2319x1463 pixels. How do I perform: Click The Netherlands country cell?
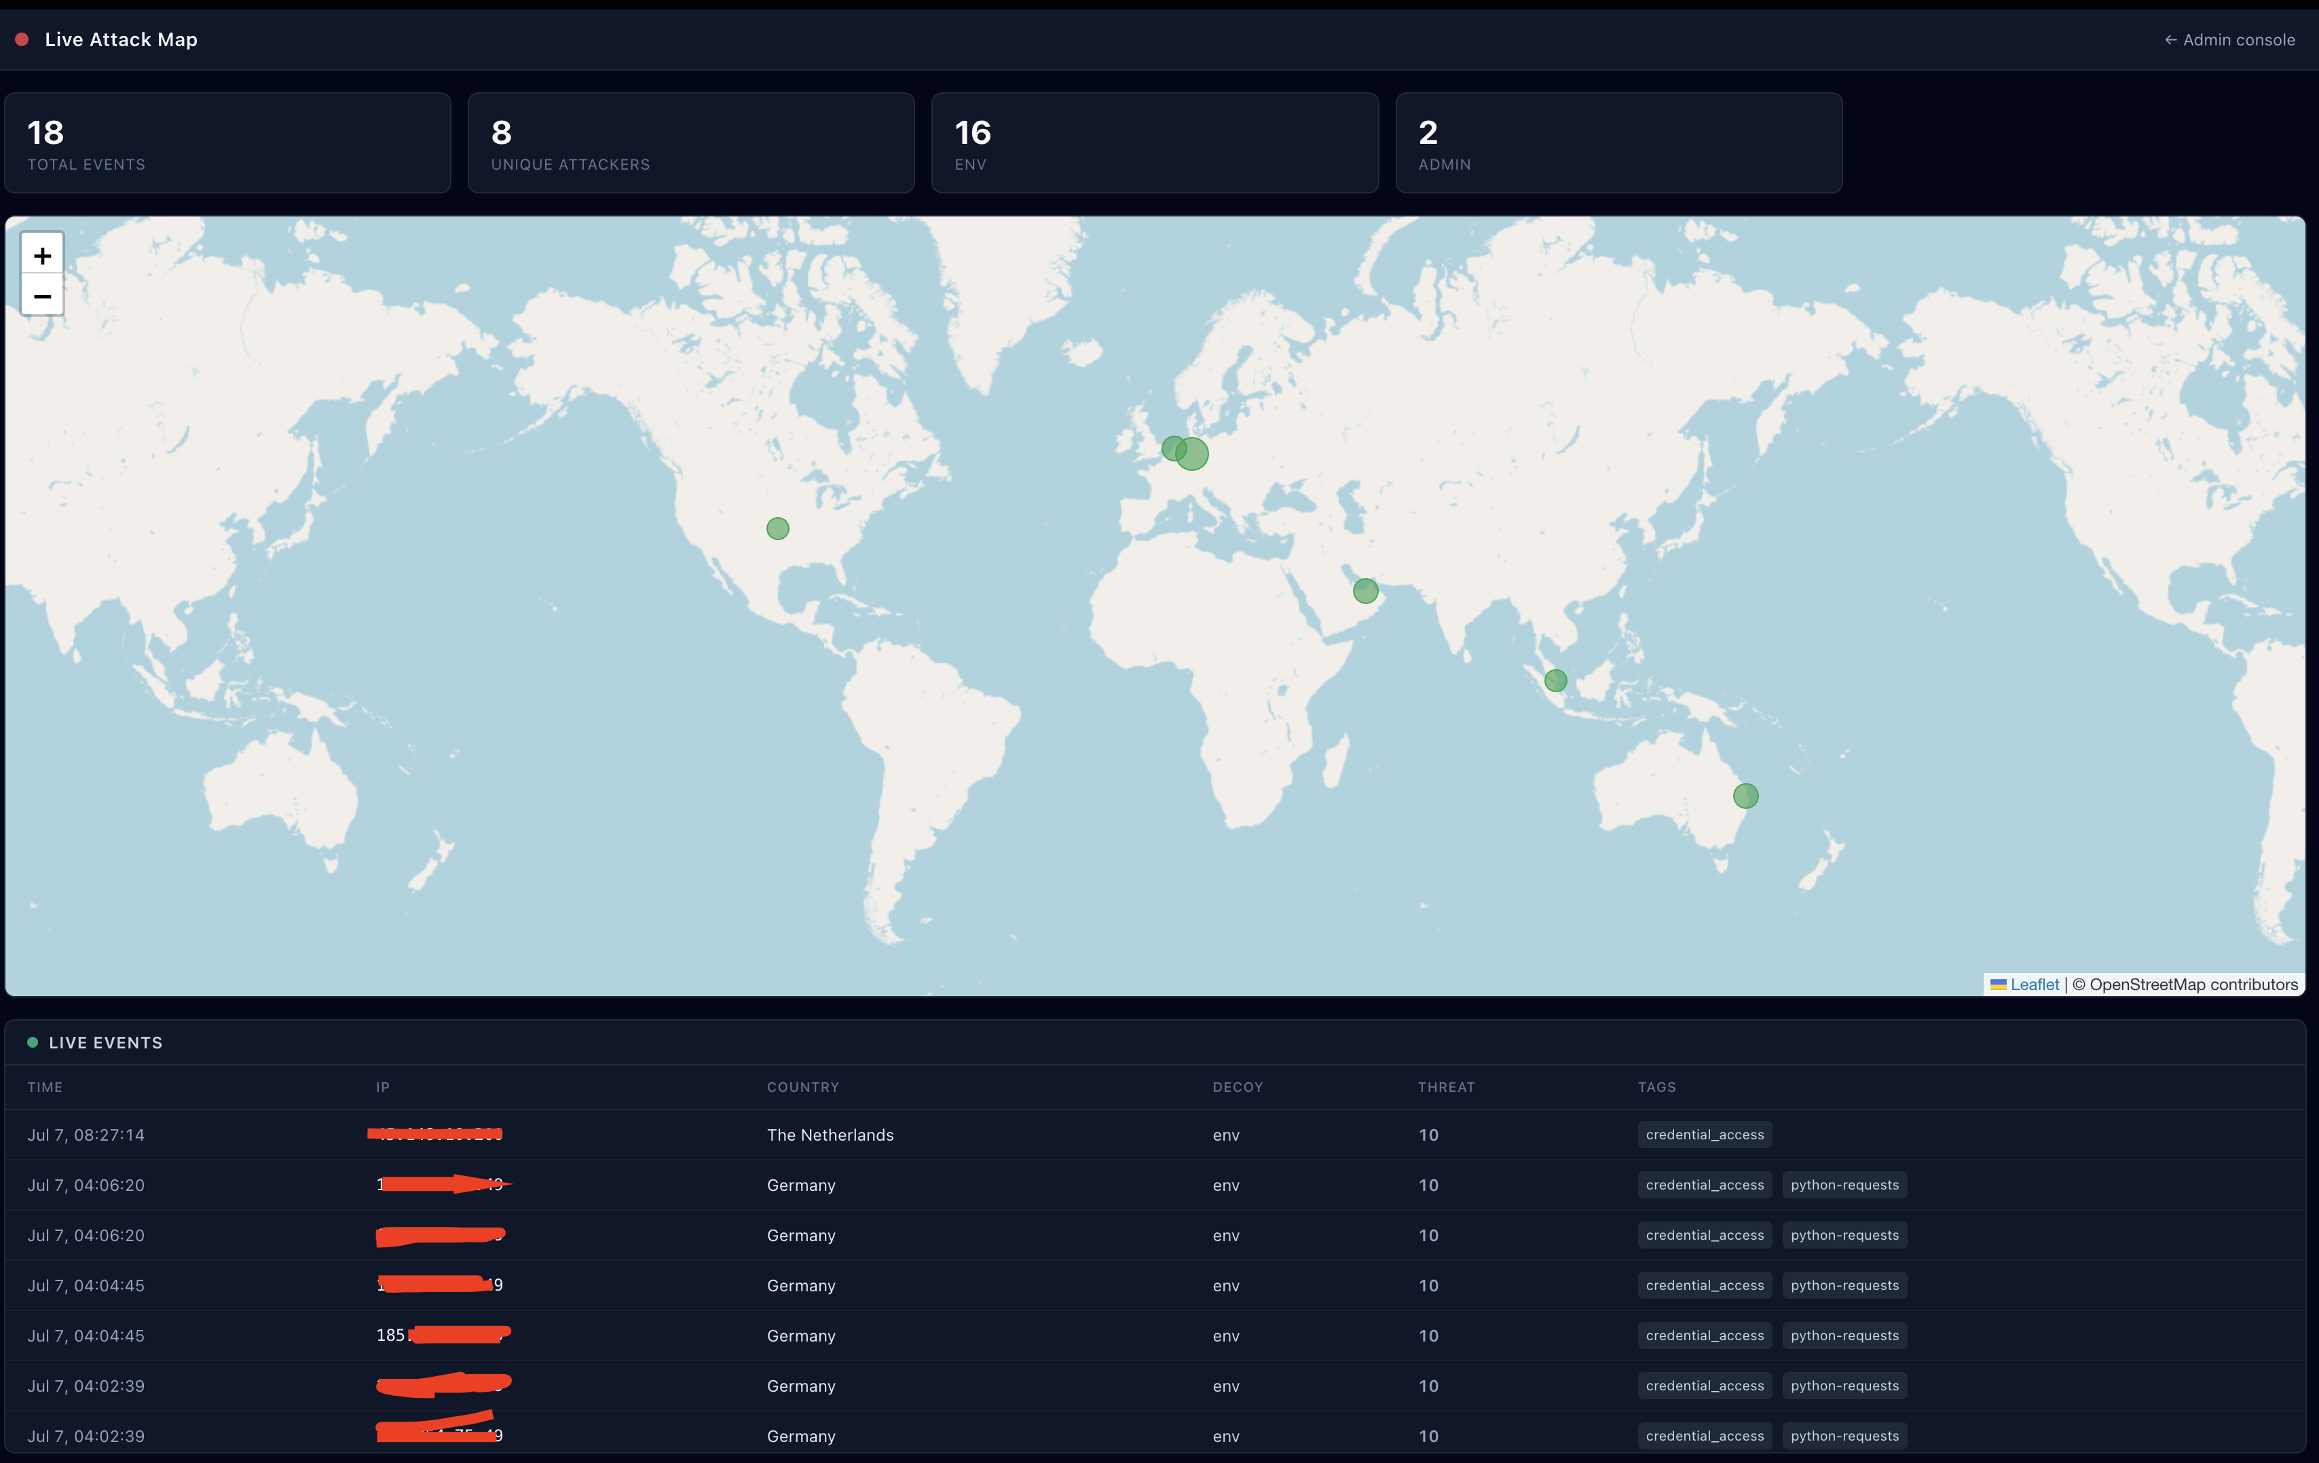point(830,1135)
